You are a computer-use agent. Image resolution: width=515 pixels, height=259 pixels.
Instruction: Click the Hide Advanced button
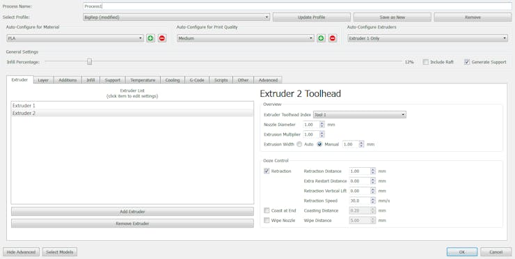tap(21, 252)
